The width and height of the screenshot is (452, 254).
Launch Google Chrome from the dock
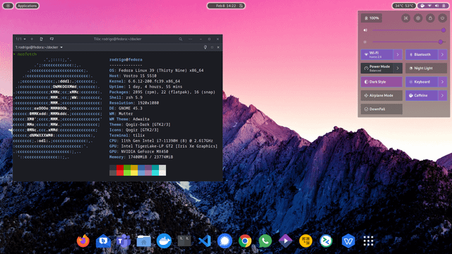pyautogui.click(x=245, y=241)
